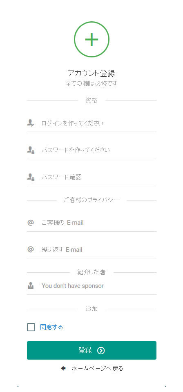The height and width of the screenshot is (392, 183).
Task: Click the @ icon beside ご客様の E-mail
Action: click(x=30, y=222)
